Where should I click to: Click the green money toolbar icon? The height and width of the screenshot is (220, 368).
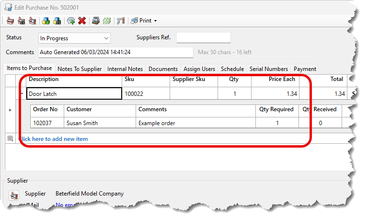(x=106, y=21)
